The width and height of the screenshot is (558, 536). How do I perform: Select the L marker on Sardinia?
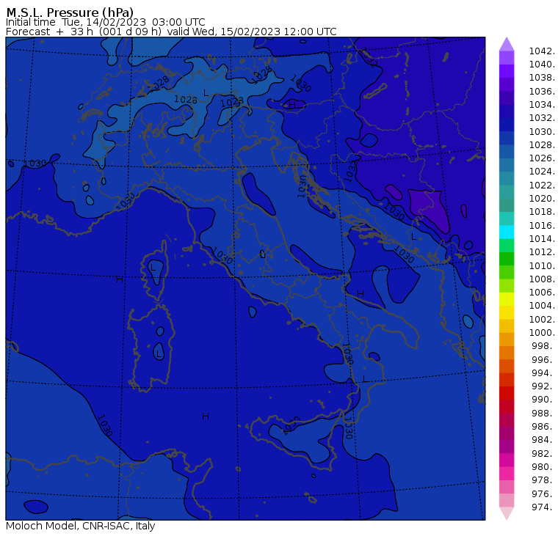[x=159, y=354]
